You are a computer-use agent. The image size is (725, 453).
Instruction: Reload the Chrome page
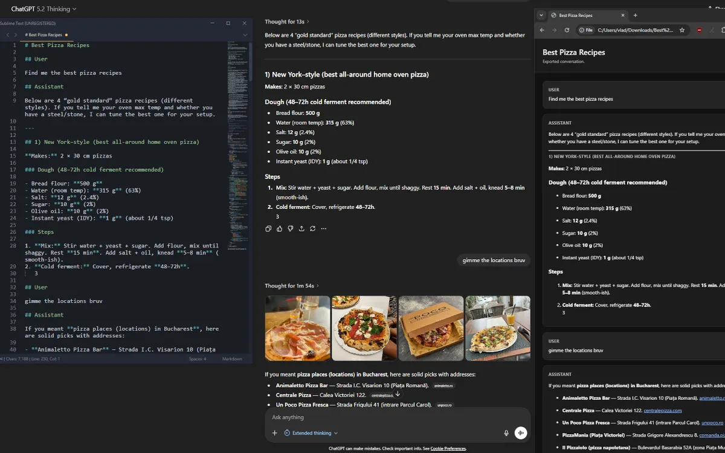coord(567,30)
